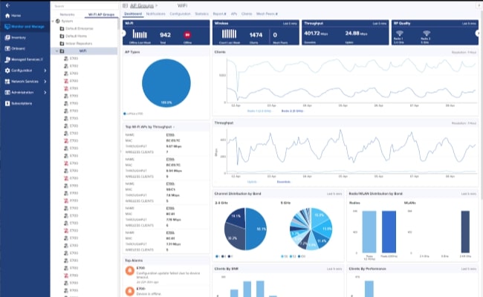Click the AP Types pie chart
483x297 pixels.
(x=166, y=83)
